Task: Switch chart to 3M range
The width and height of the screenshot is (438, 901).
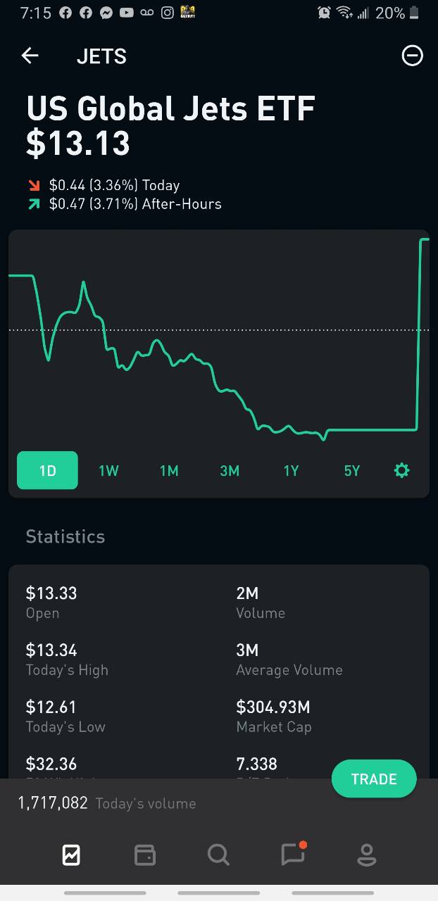Action: [x=230, y=471]
